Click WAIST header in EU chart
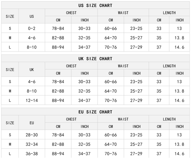 (123, 119)
